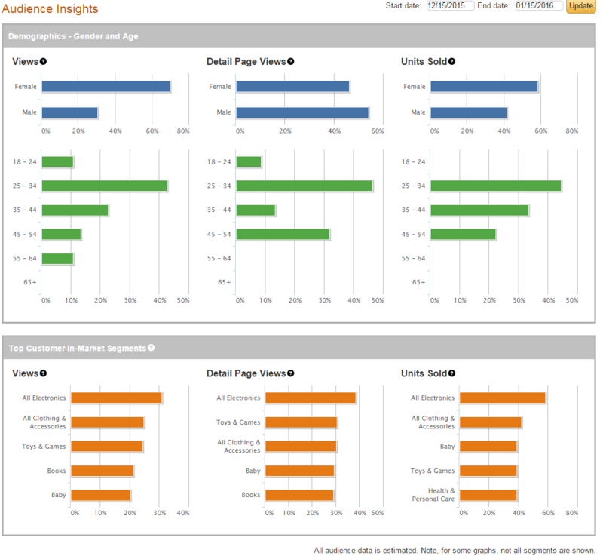
Task: Click the Top Customer In-Market Segments header text
Action: tap(78, 348)
